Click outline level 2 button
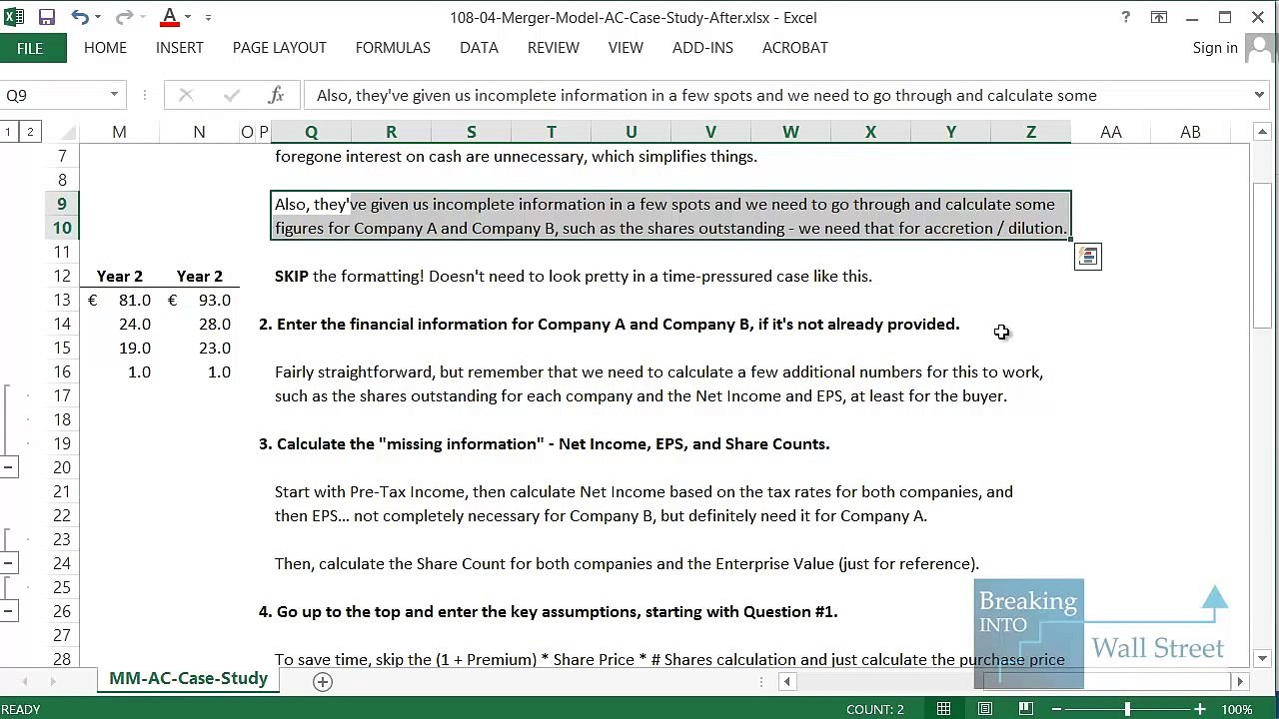Screen dimensions: 1279x719 30,132
